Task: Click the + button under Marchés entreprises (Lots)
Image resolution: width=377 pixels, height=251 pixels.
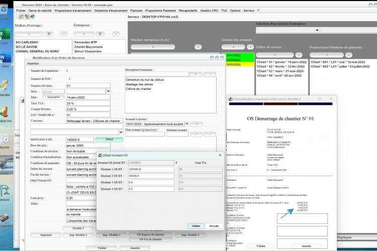Action: click(153, 47)
